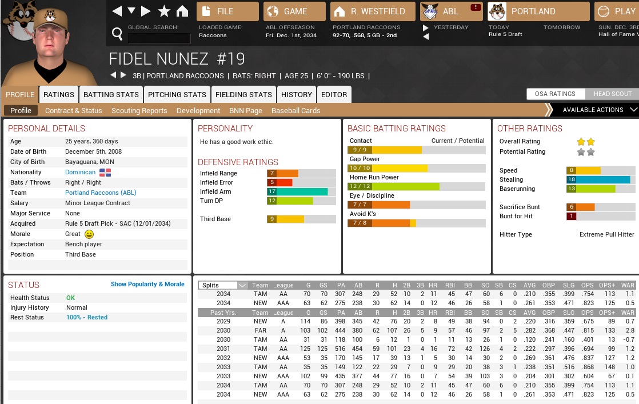Click the Home Run Power rating bar
The width and height of the screenshot is (639, 404).
(x=416, y=187)
